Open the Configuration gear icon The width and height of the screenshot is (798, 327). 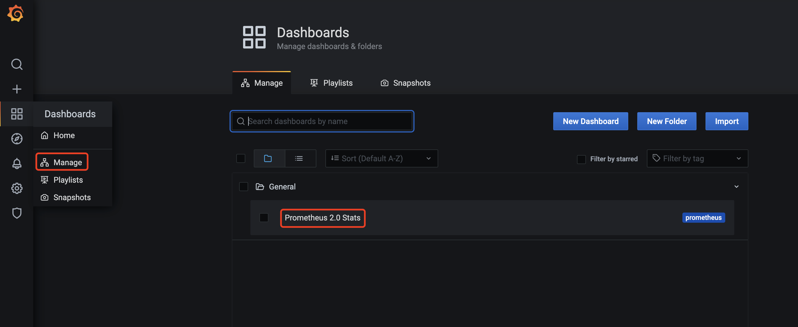[x=17, y=188]
